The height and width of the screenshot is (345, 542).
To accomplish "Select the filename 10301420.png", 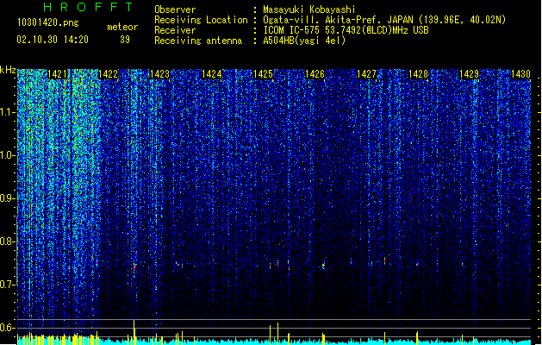I will pyautogui.click(x=47, y=22).
